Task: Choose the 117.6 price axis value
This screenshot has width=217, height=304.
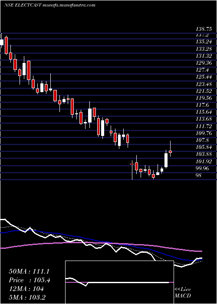Action: (x=203, y=105)
